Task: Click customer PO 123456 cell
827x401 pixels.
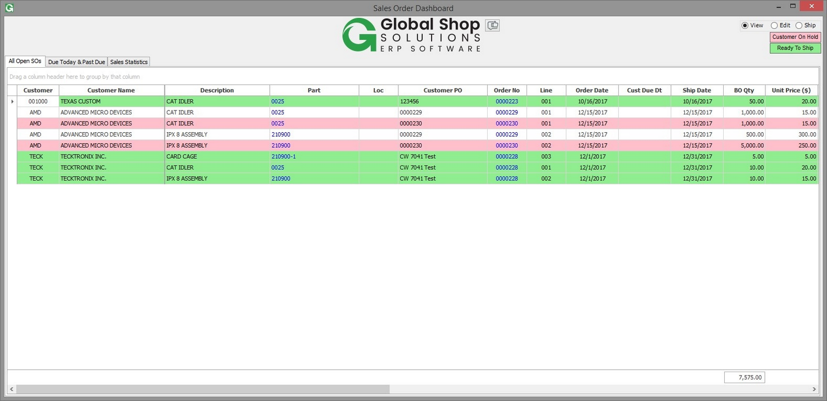Action: [443, 102]
